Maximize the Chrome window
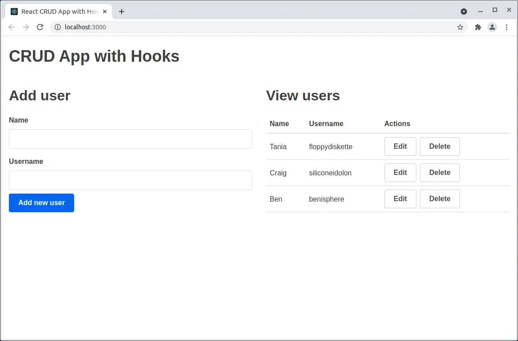Screen dimensions: 518x341 495,10
